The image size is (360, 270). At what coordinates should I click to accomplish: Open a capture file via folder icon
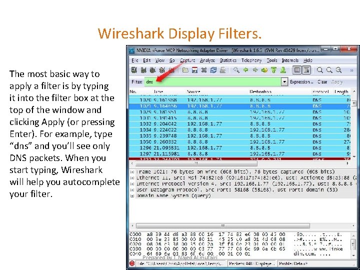[x=185, y=70]
